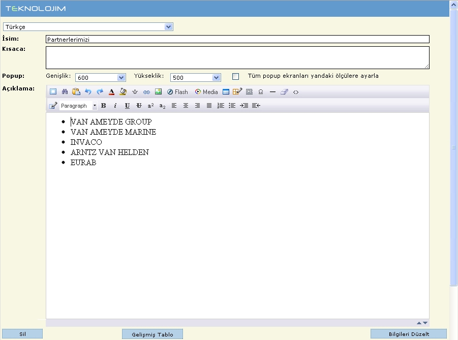Open find and replace binoculars tool
The image size is (458, 340).
[65, 91]
